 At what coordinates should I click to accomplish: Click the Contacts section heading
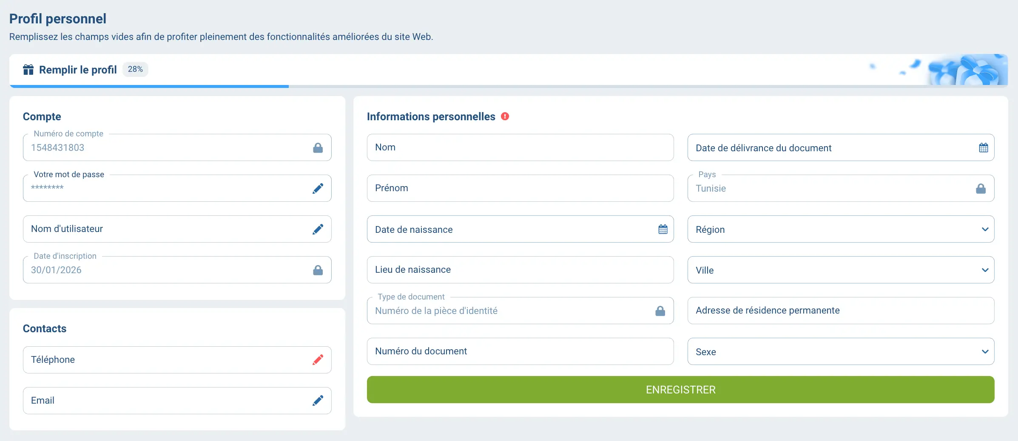click(x=44, y=328)
